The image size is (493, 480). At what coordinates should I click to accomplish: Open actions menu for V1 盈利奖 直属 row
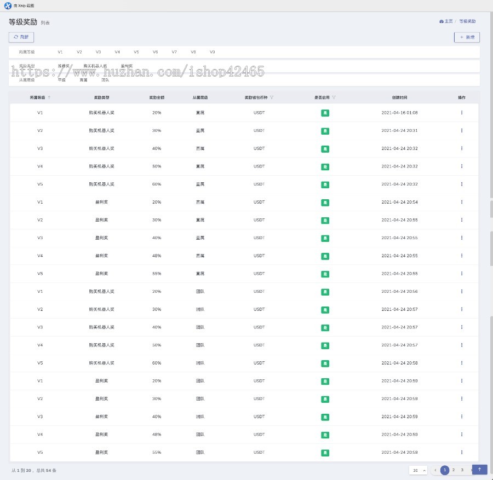coord(462,202)
